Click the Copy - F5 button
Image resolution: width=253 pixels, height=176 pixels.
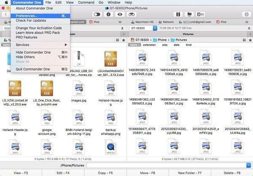pyautogui.click(x=105, y=173)
